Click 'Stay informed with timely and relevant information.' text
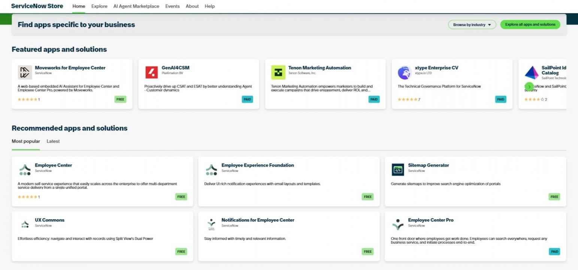 245,238
